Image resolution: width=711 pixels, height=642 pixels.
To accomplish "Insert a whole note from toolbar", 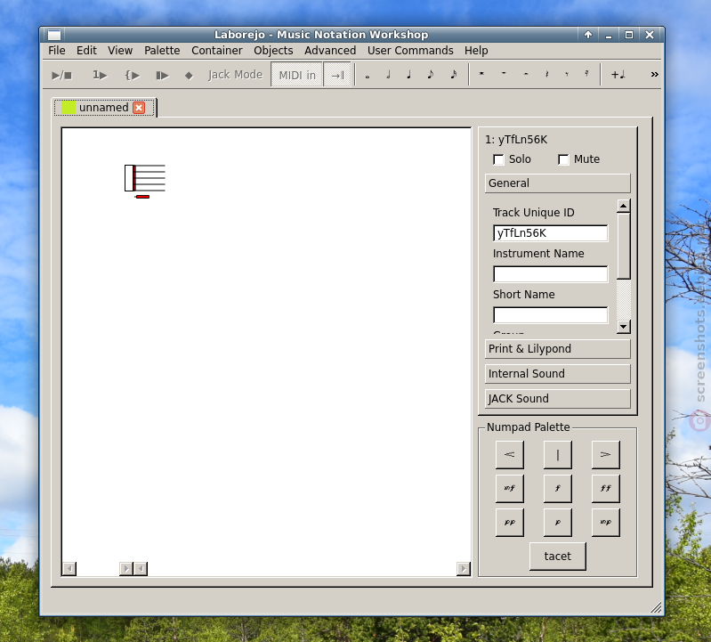I will [368, 76].
